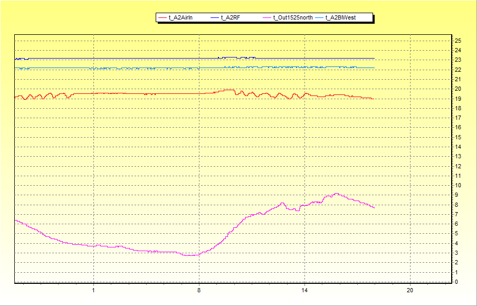This screenshot has width=477, height=306.
Task: Select the t_A2RF legend entry
Action: (x=230, y=17)
